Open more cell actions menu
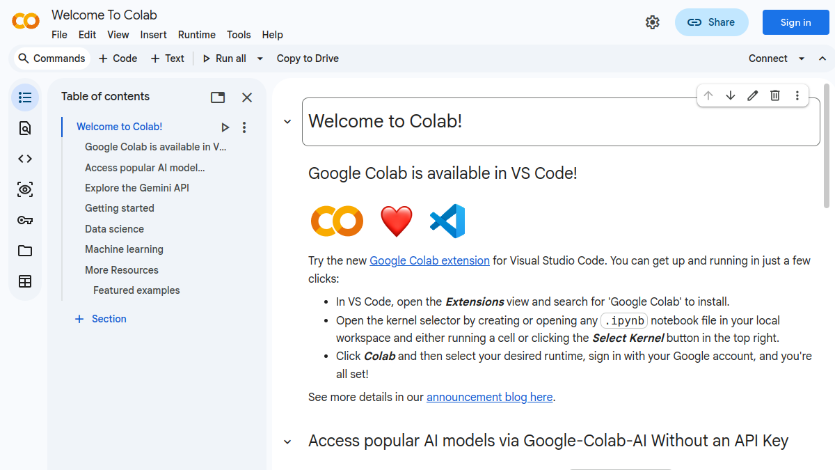Viewport: 835px width, 470px height. [797, 95]
